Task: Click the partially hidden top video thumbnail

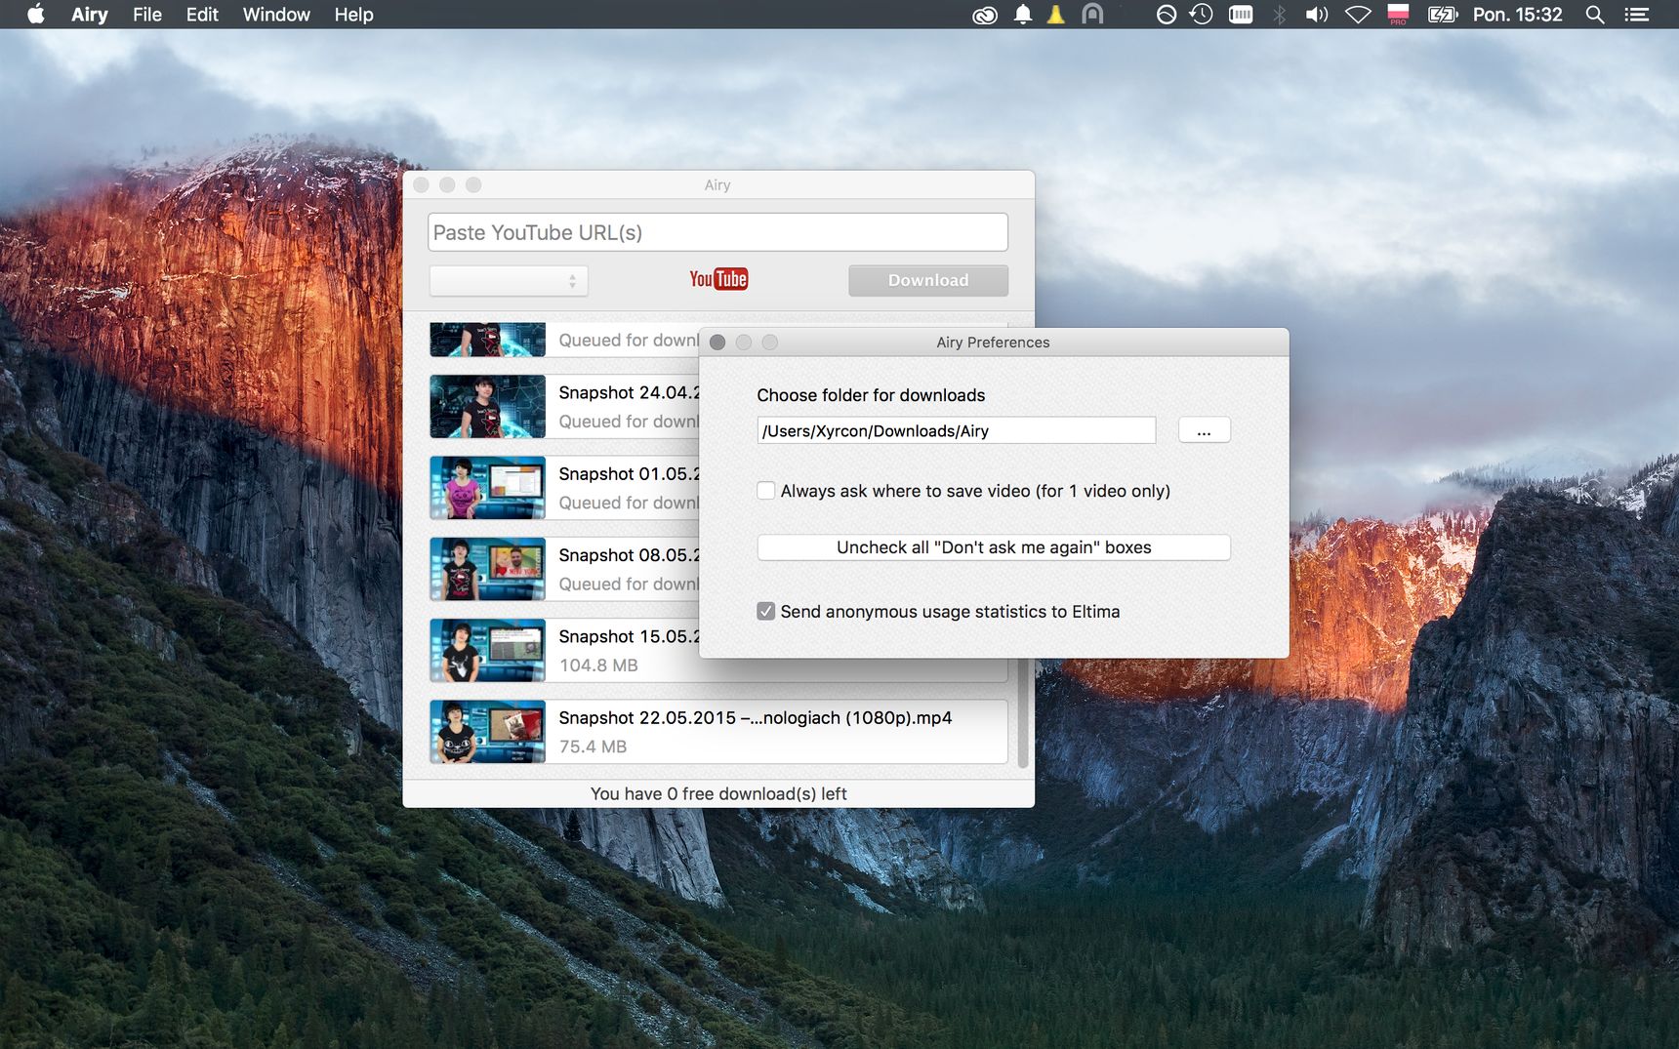Action: (487, 340)
